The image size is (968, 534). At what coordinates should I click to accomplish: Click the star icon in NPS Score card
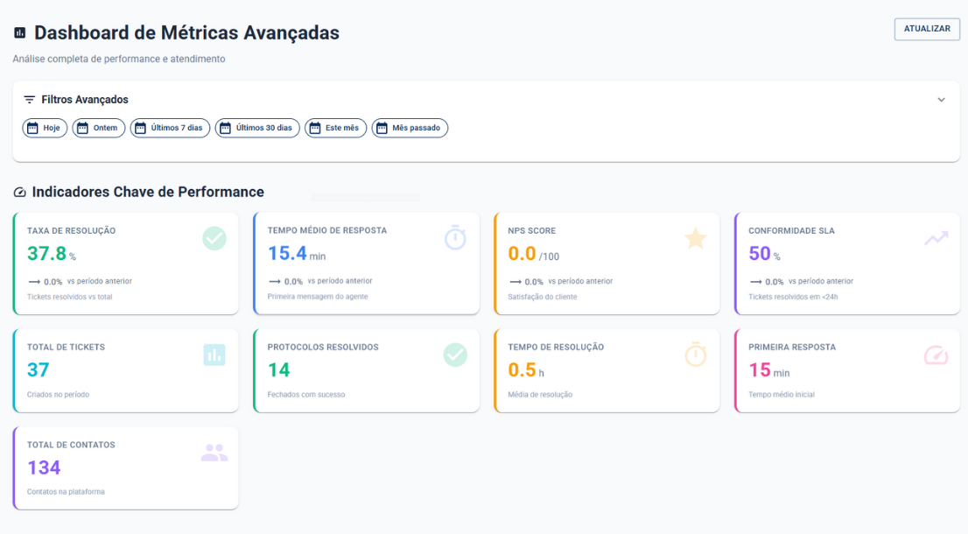(x=696, y=238)
